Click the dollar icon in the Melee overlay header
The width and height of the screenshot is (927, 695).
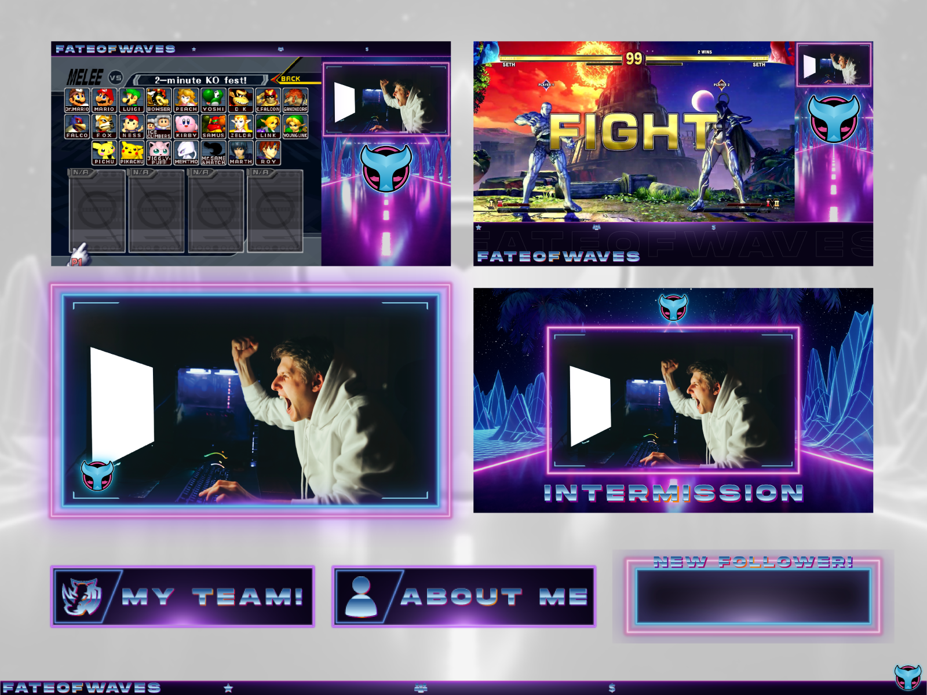pos(367,49)
